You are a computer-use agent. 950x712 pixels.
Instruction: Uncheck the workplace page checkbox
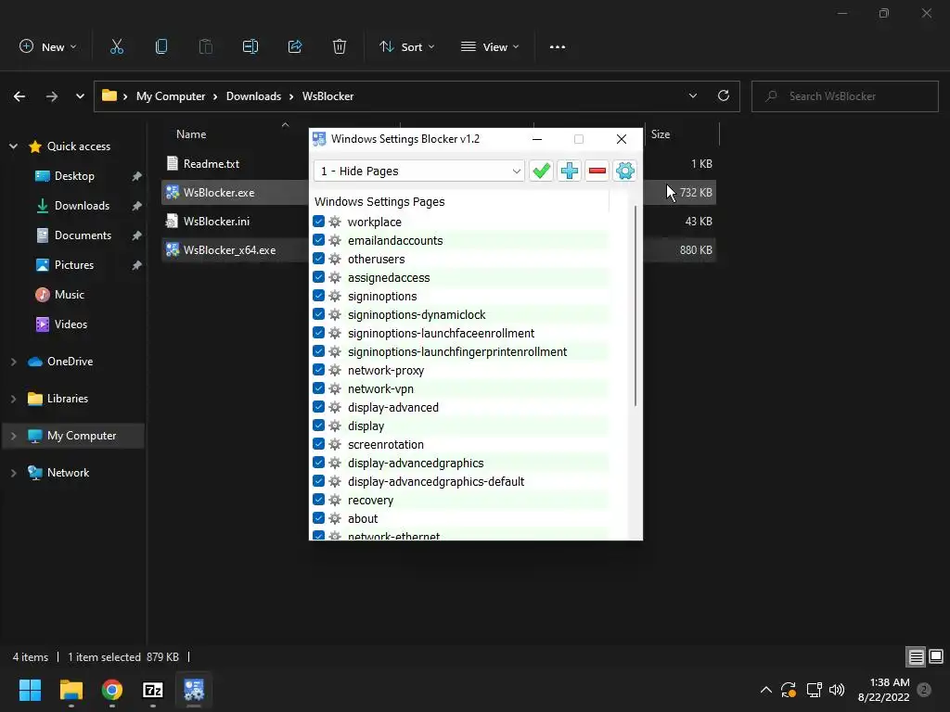319,222
